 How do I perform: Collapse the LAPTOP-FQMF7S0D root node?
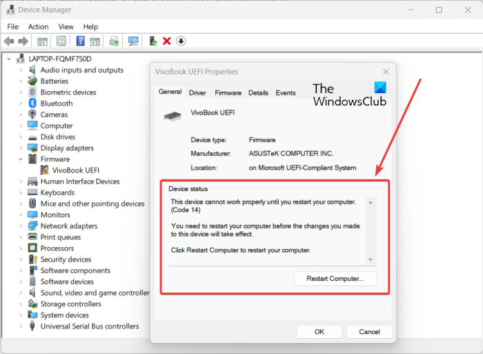(x=9, y=59)
